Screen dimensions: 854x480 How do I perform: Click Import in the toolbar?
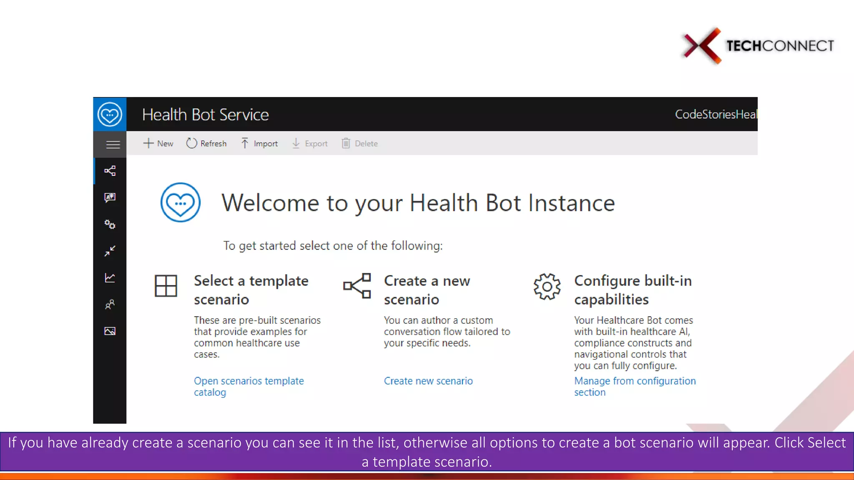259,143
